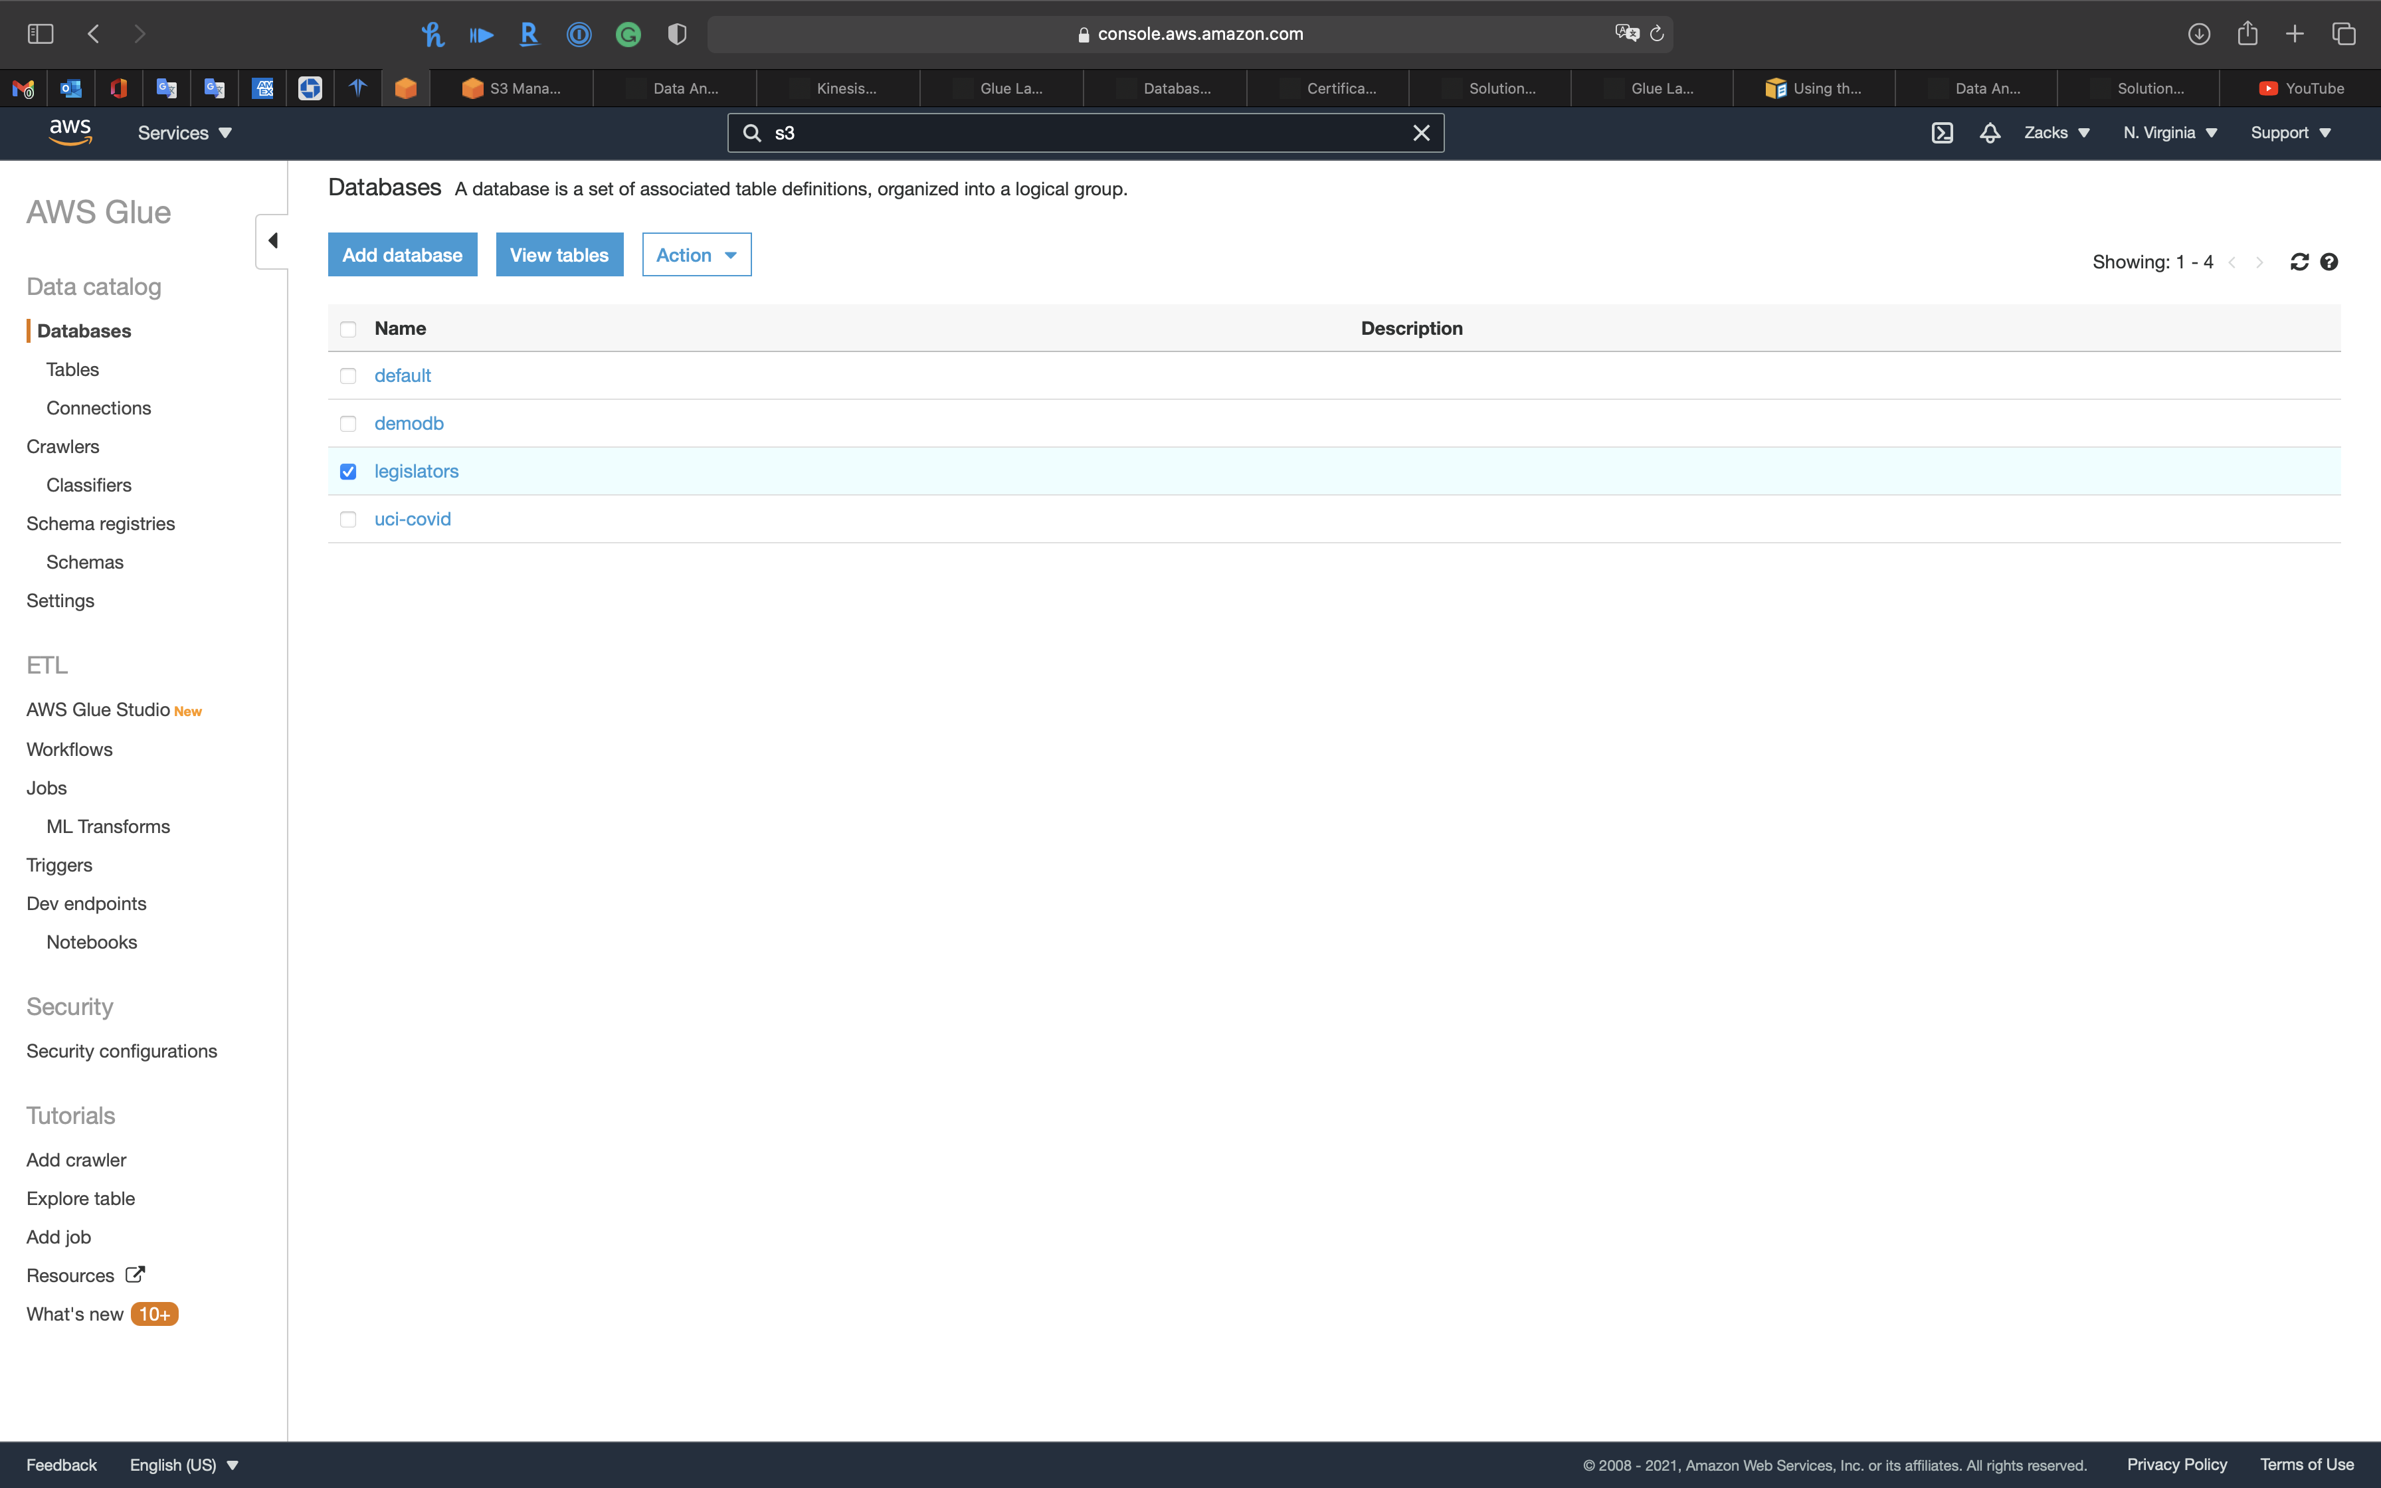
Task: Click into the AWS search field
Action: coord(1082,133)
